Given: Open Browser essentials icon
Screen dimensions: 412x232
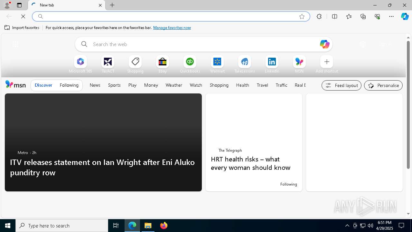Looking at the screenshot, I should (x=377, y=16).
